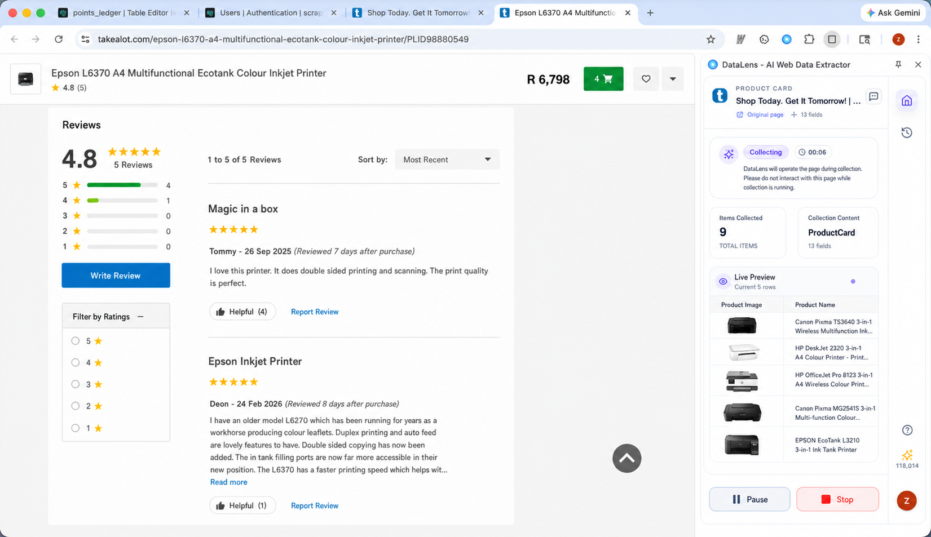Viewport: 931px width, 537px height.
Task: Click the Collecting sparkle status icon
Action: [729, 154]
